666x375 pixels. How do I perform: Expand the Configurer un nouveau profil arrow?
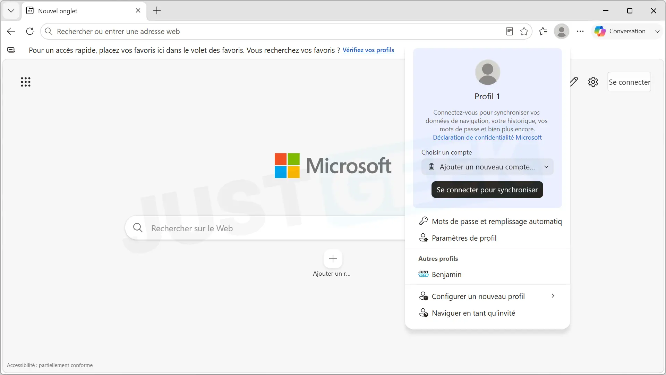553,296
